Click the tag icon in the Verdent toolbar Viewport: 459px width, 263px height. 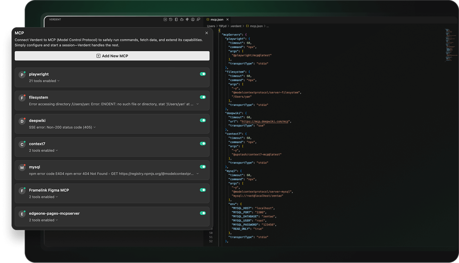[x=187, y=19]
